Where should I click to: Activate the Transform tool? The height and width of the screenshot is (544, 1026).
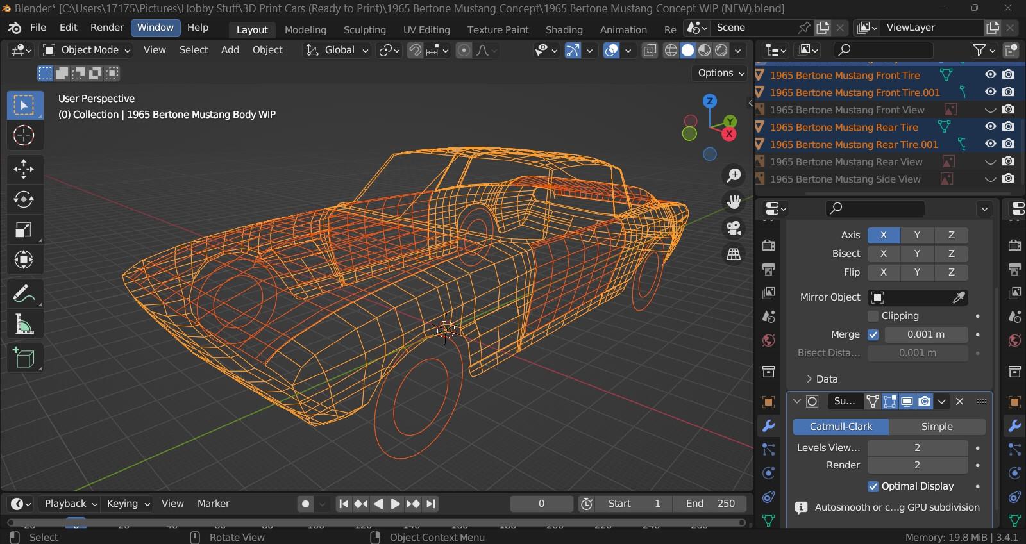click(24, 260)
